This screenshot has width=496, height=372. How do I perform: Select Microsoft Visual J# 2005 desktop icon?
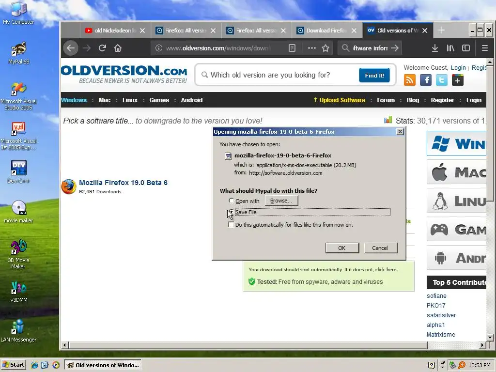point(19,136)
